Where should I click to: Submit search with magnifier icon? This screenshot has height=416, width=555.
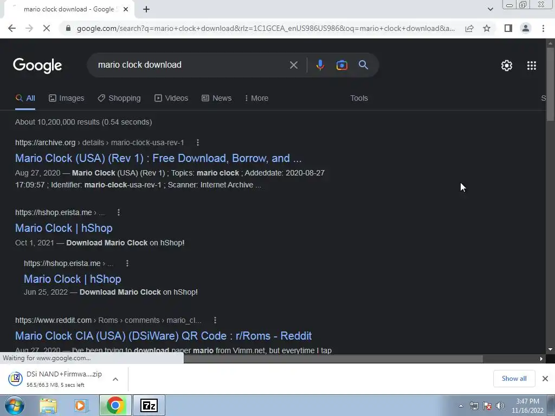coord(363,65)
